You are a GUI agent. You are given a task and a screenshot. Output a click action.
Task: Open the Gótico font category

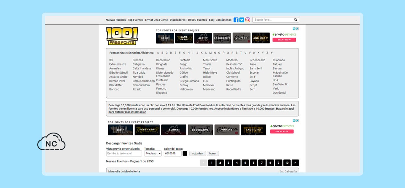point(184,73)
